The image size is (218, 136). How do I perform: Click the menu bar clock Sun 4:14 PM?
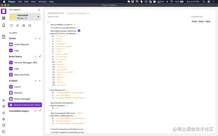(193, 2)
